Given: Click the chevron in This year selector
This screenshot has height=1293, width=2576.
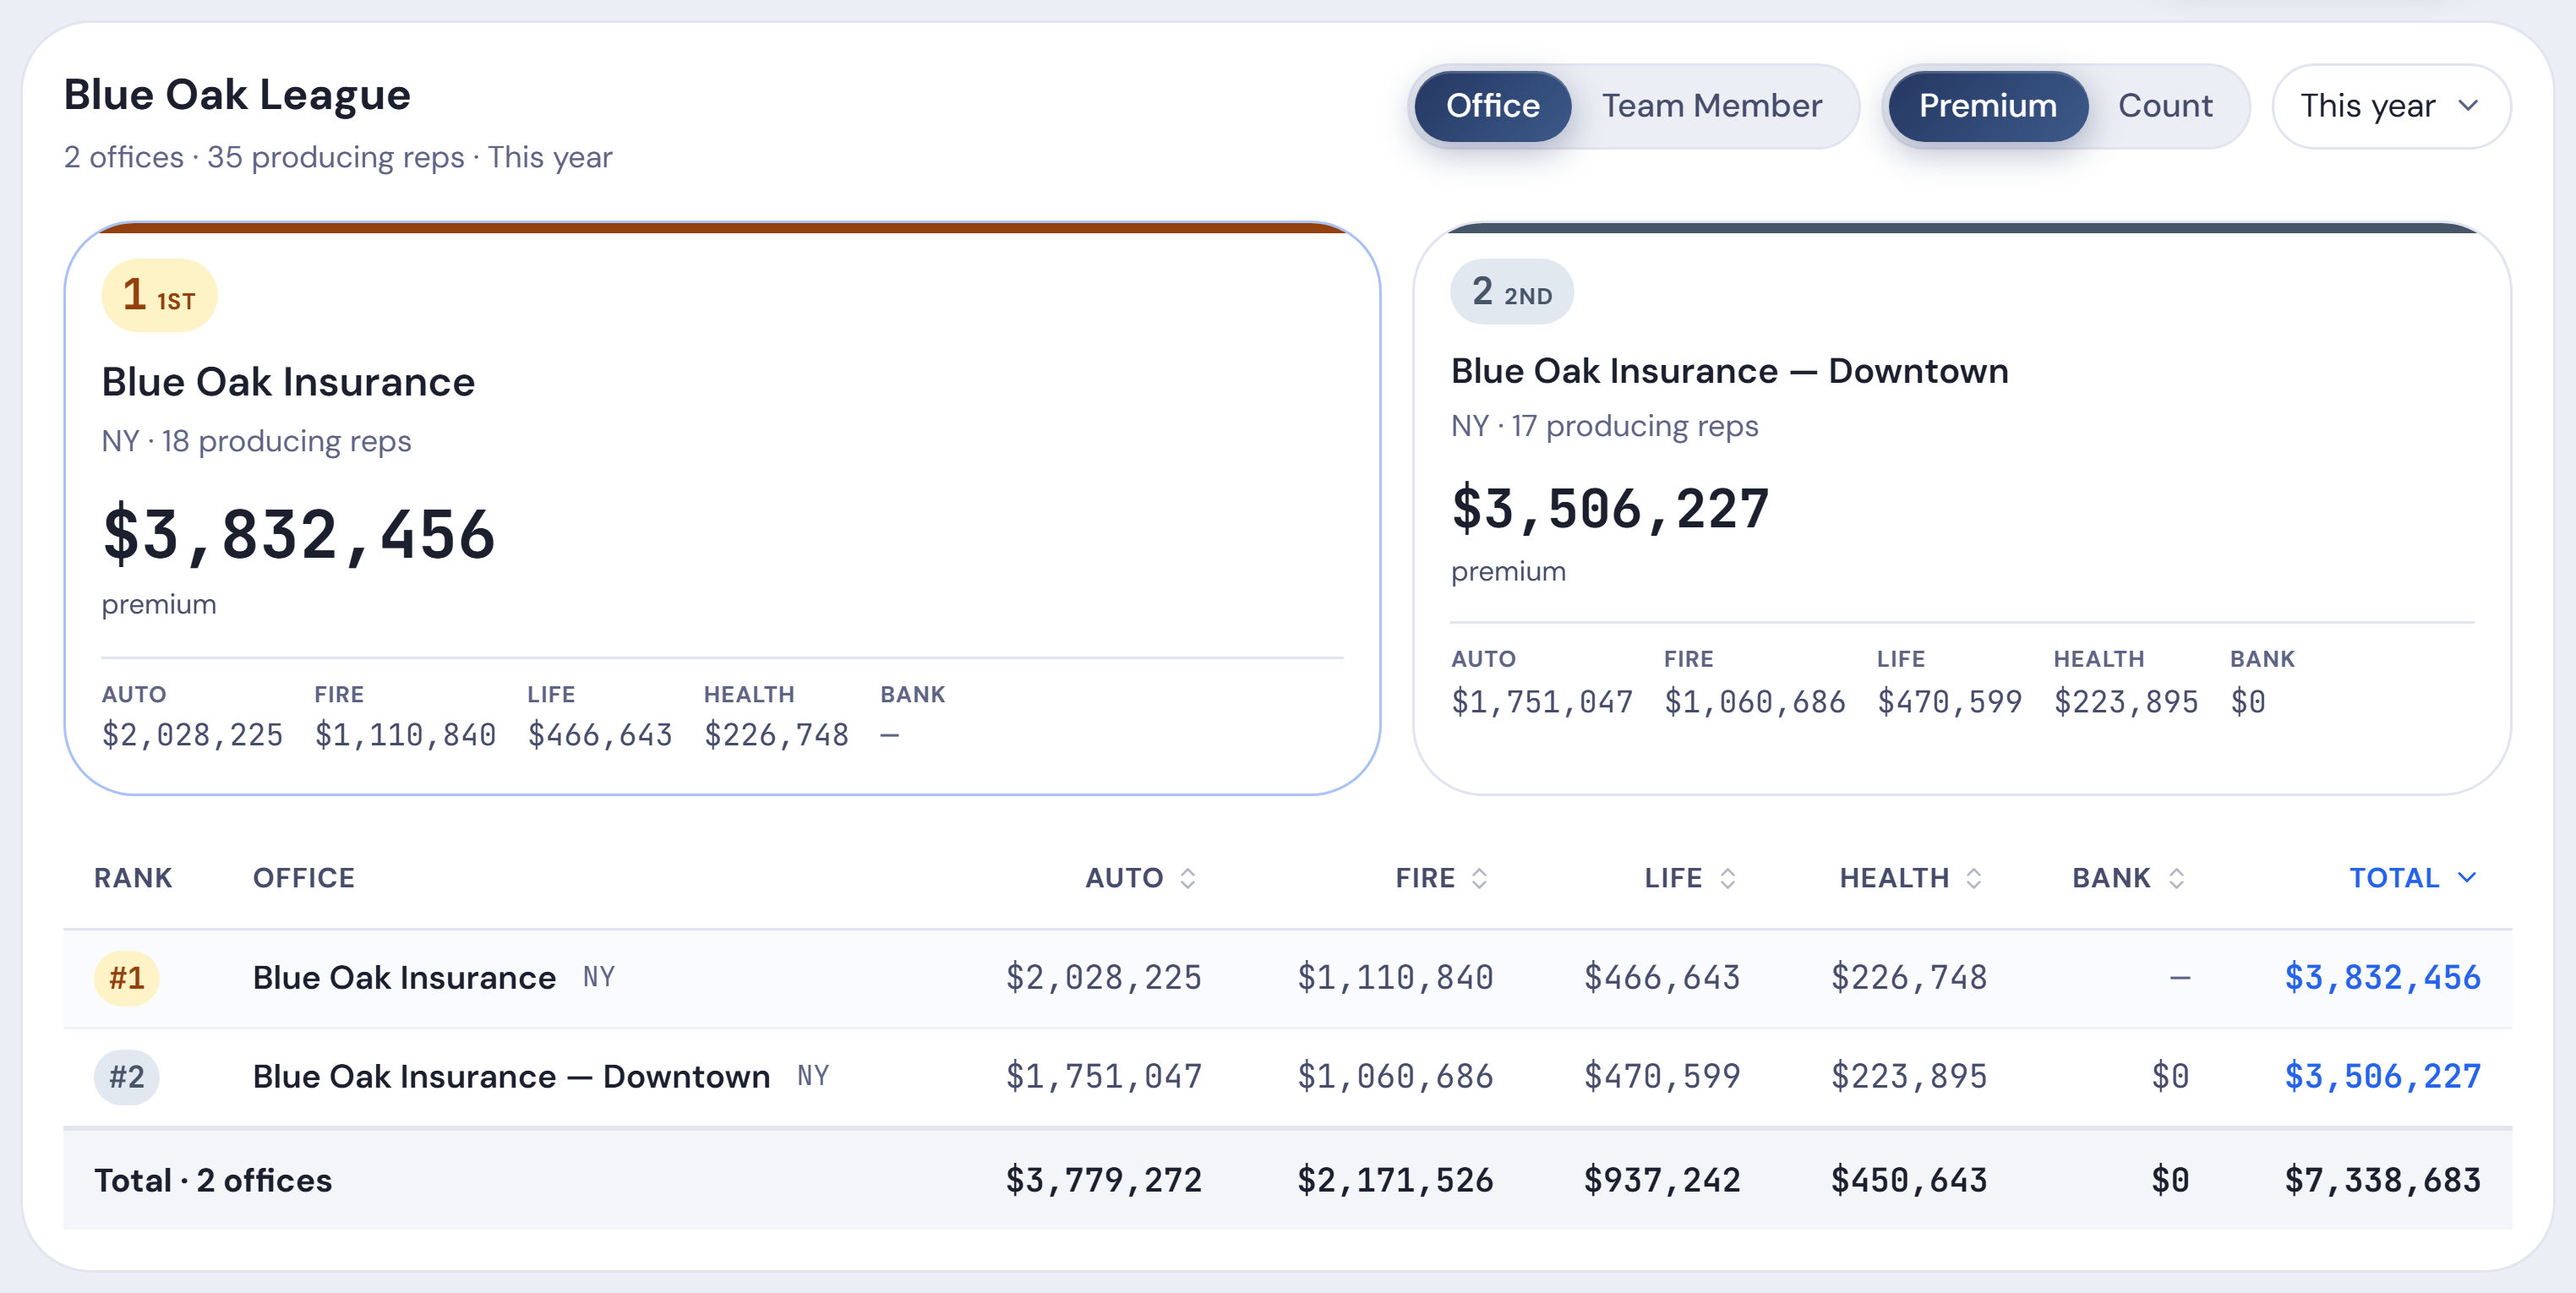Looking at the screenshot, I should coord(2468,106).
